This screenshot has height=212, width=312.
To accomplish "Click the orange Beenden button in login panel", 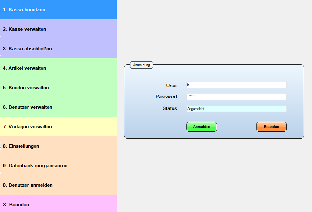I will pos(271,127).
